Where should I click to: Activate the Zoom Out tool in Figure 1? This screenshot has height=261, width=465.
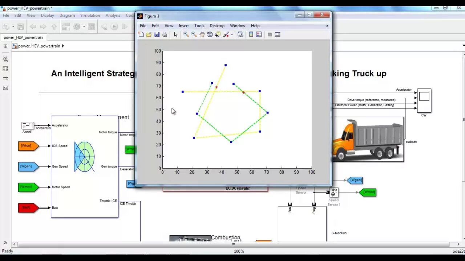[x=194, y=34]
